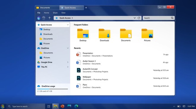Click the chevron after Quick Access breadcrumb
The image size is (196, 109).
[x=72, y=18]
